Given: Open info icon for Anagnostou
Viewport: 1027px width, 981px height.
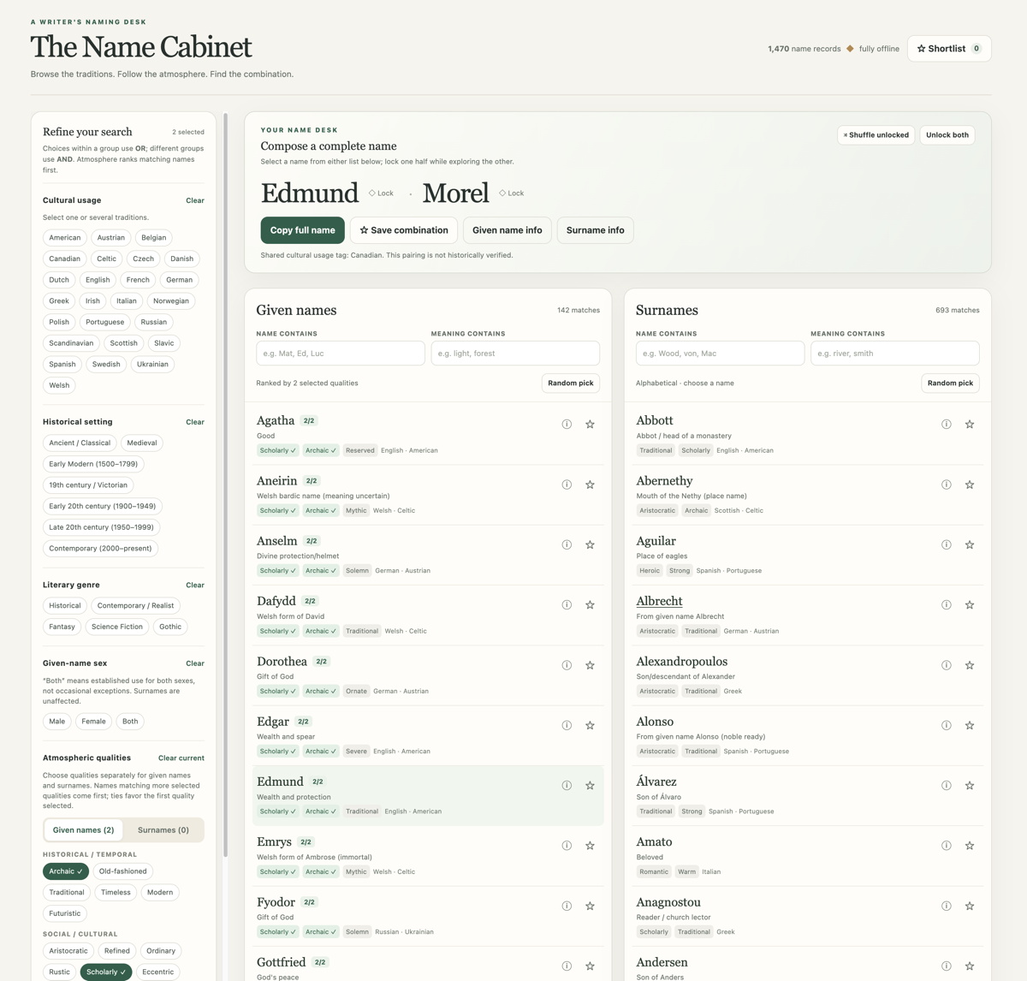Looking at the screenshot, I should [x=947, y=906].
